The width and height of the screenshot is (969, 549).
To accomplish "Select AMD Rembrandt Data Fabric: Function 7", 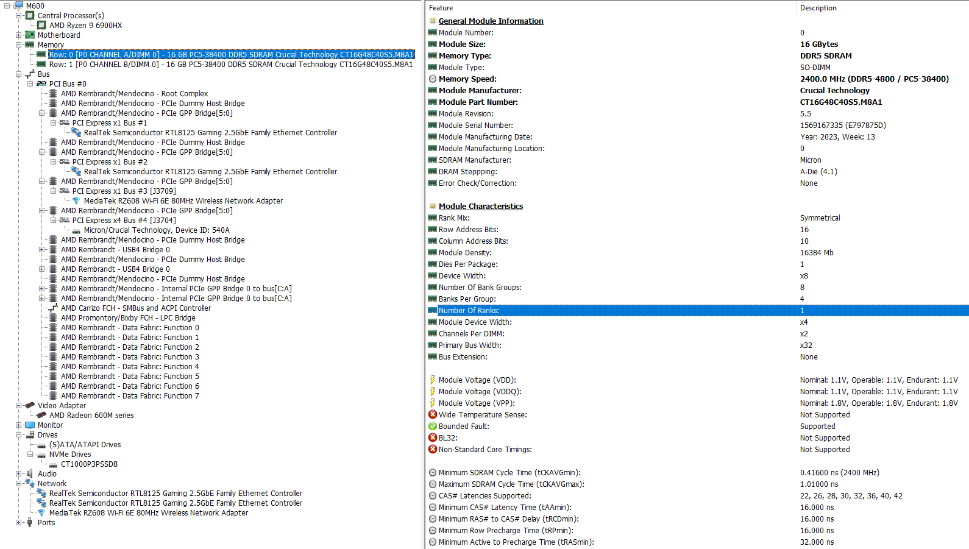I will 130,395.
